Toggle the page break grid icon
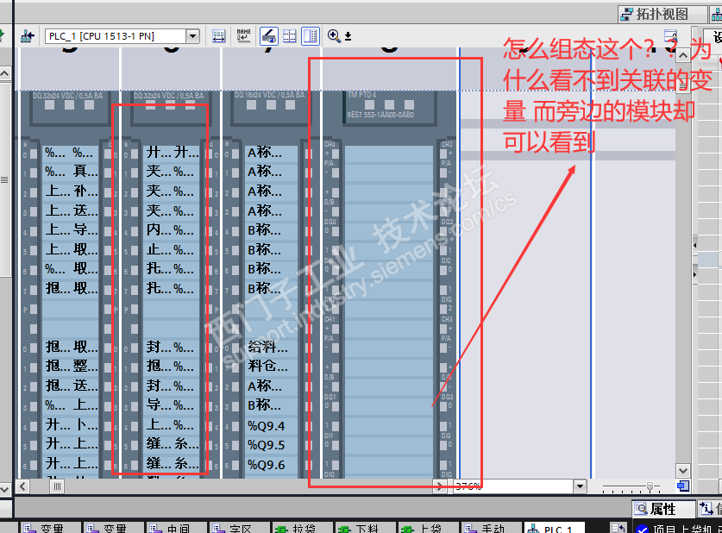Image resolution: width=722 pixels, height=533 pixels. pos(290,36)
